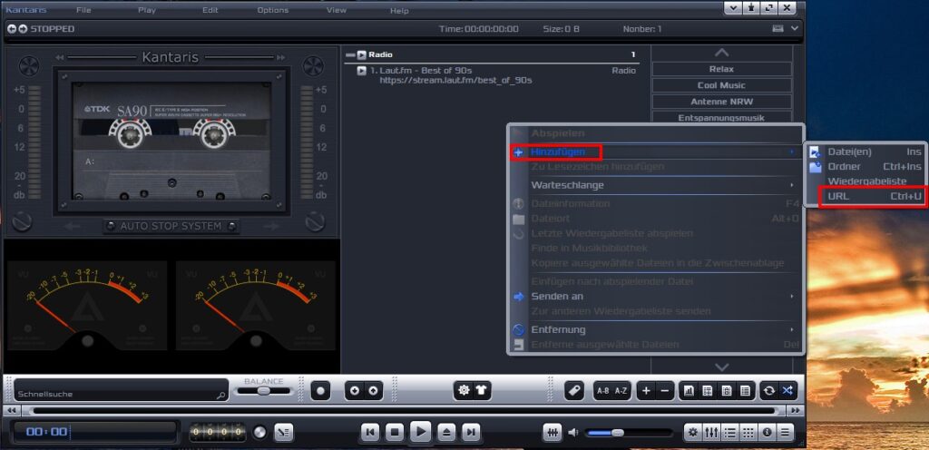The image size is (929, 450).
Task: Click the BALANCE slider handle
Action: coord(264,391)
